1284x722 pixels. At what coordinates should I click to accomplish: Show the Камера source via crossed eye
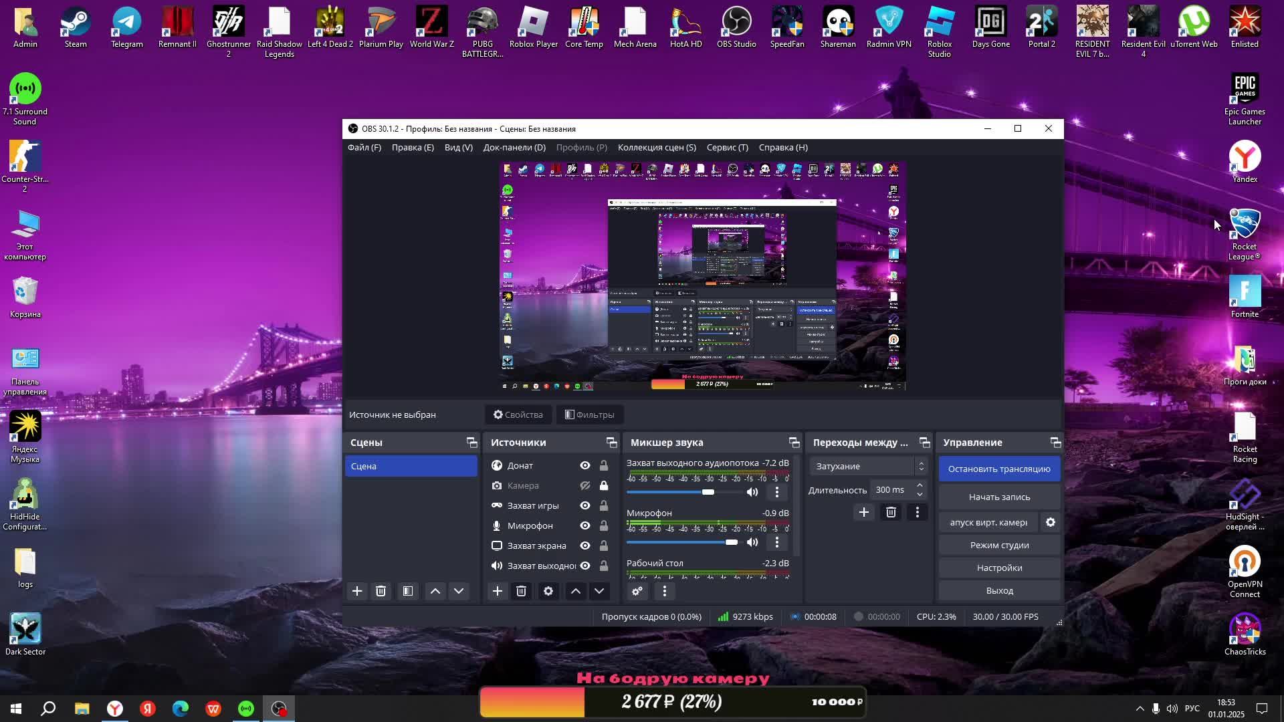(x=585, y=485)
